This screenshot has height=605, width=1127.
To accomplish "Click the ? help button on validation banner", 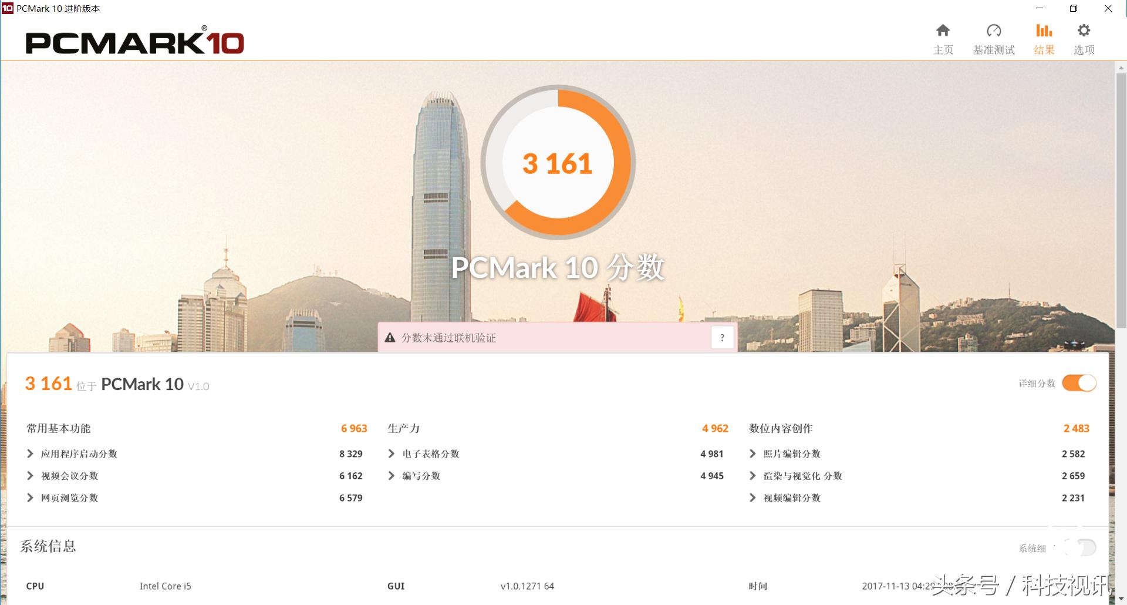I will coord(722,337).
